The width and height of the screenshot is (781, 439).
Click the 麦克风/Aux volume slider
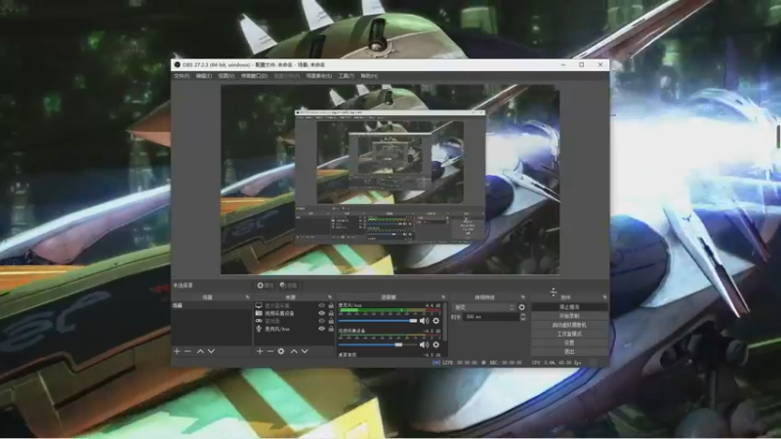pyautogui.click(x=378, y=321)
